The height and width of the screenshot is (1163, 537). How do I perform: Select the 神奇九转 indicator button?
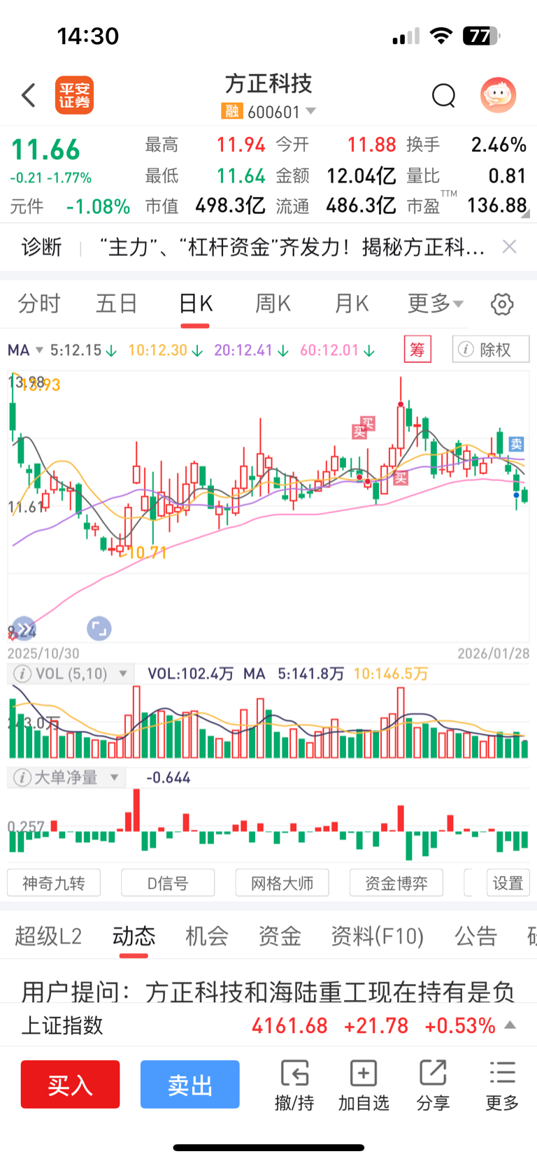tap(54, 883)
